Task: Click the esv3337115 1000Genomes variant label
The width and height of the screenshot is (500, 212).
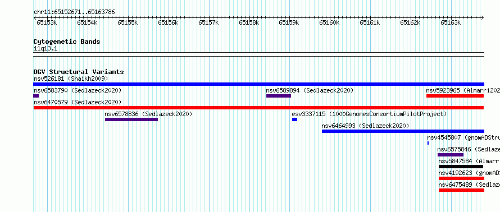Action: coord(369,114)
